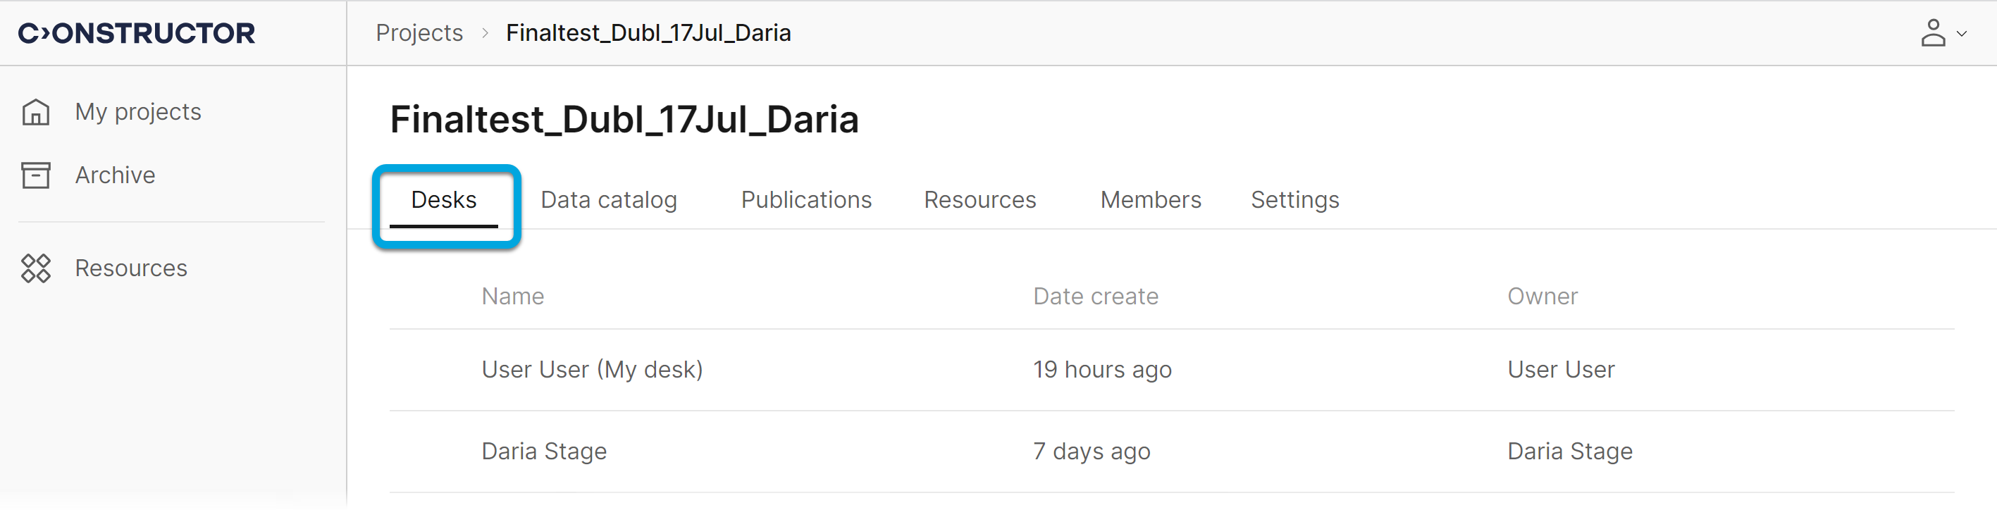
Task: Click the Resources grid icon in sidebar
Action: pos(36,268)
